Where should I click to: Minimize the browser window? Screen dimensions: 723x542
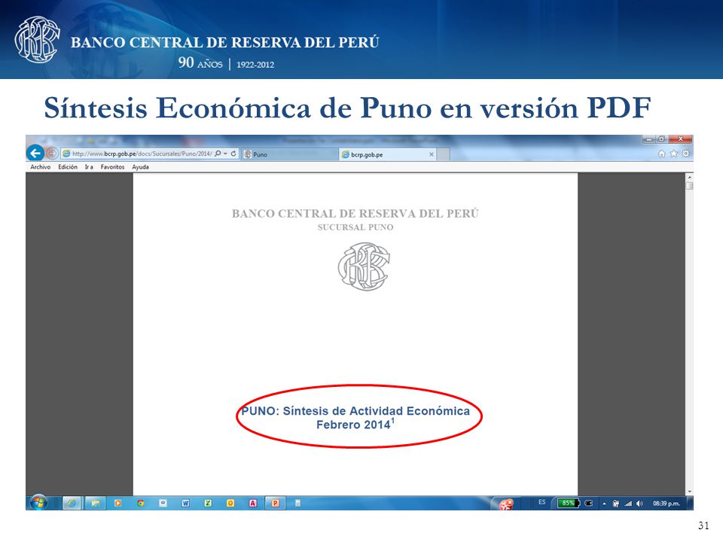tap(648, 139)
